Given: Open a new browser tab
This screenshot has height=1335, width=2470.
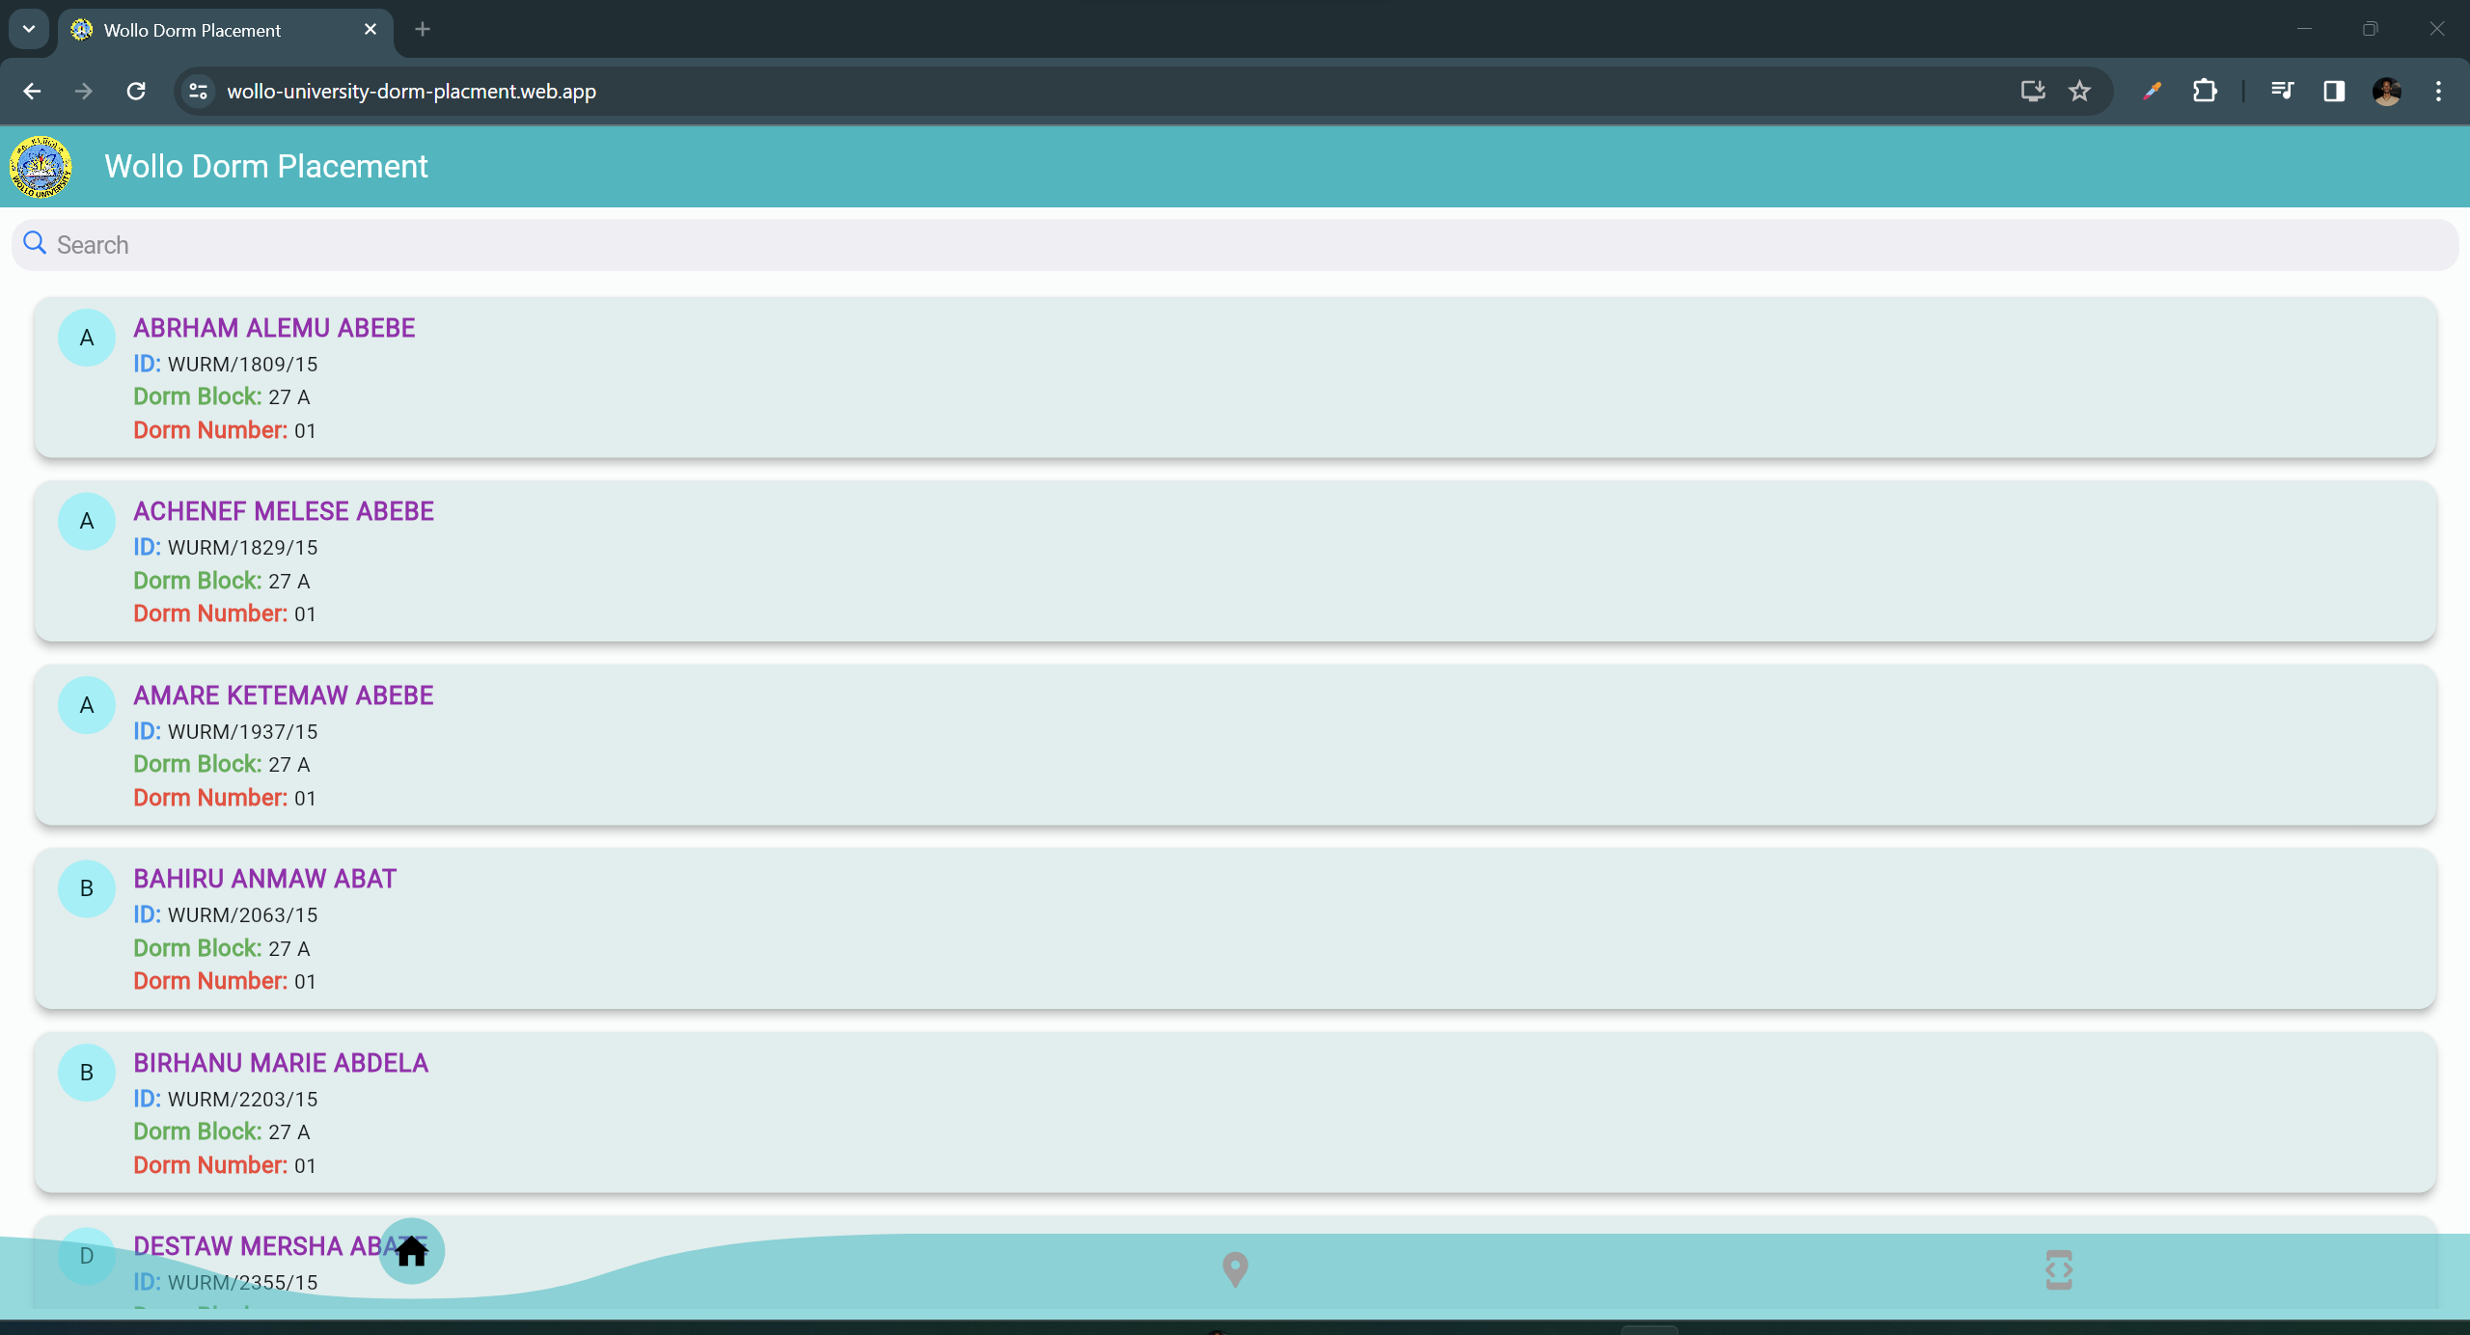Looking at the screenshot, I should point(423,29).
